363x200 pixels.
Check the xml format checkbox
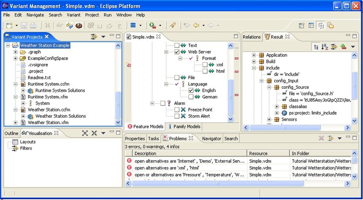[x=205, y=65]
